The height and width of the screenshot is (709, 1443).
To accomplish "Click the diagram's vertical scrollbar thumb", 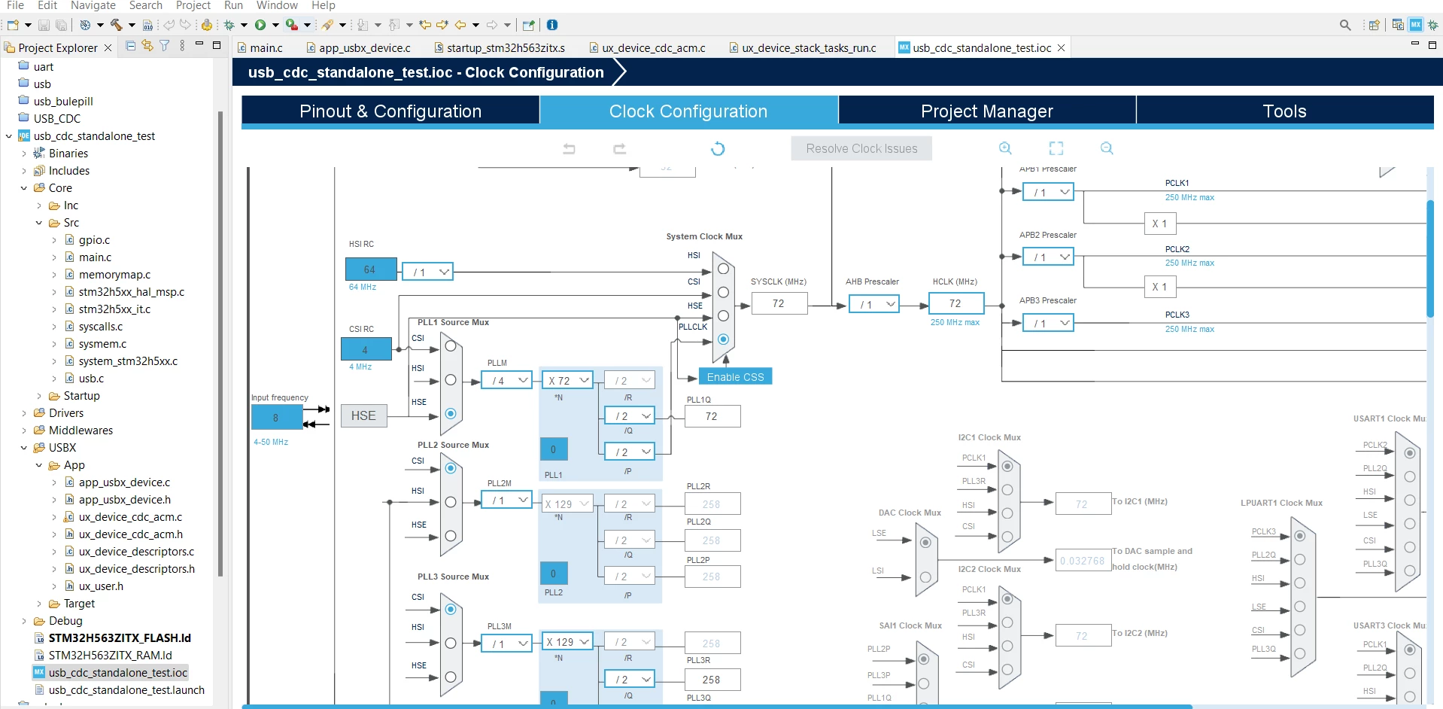I will point(1430,258).
